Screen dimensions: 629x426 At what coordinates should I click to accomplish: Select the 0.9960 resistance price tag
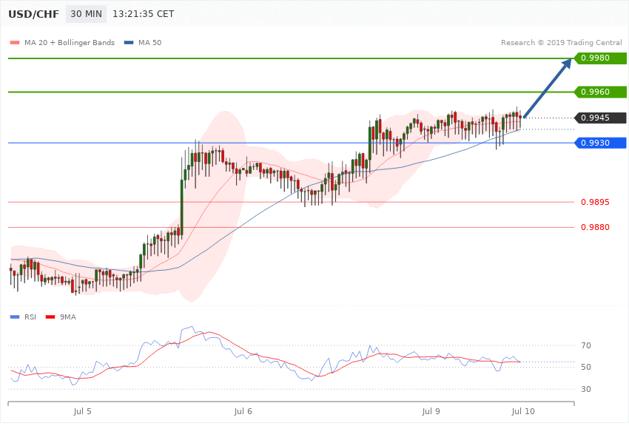(601, 92)
